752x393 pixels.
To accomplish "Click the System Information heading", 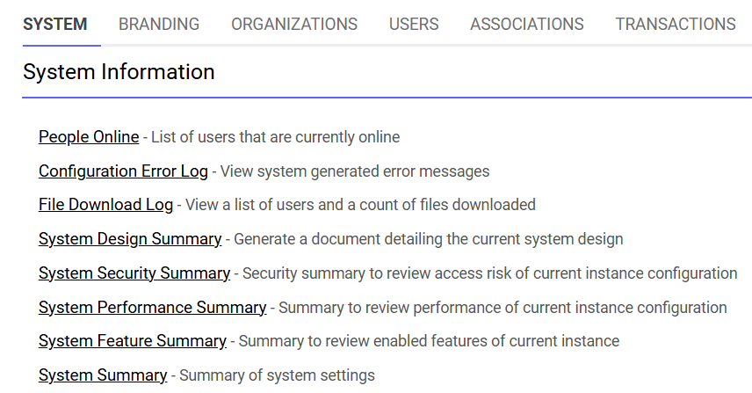I will tap(119, 72).
